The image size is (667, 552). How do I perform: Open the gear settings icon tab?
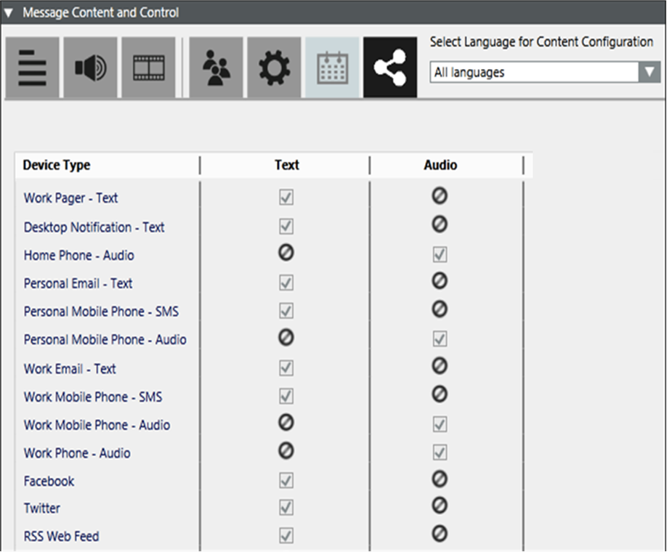click(274, 68)
